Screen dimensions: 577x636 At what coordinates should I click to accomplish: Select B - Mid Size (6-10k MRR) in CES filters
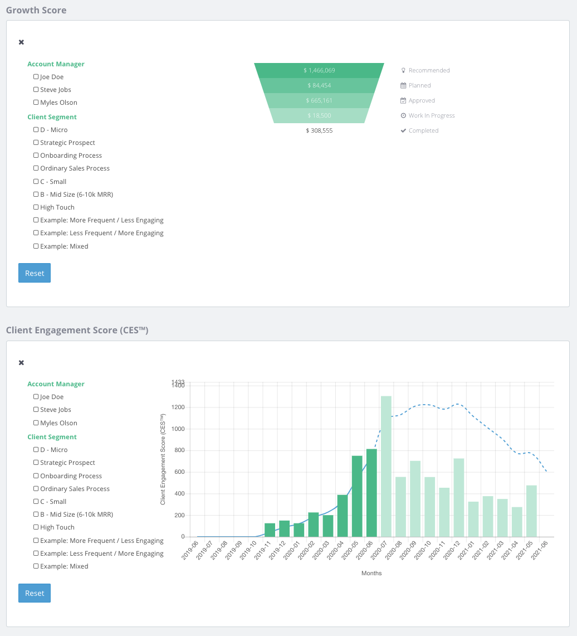(36, 514)
